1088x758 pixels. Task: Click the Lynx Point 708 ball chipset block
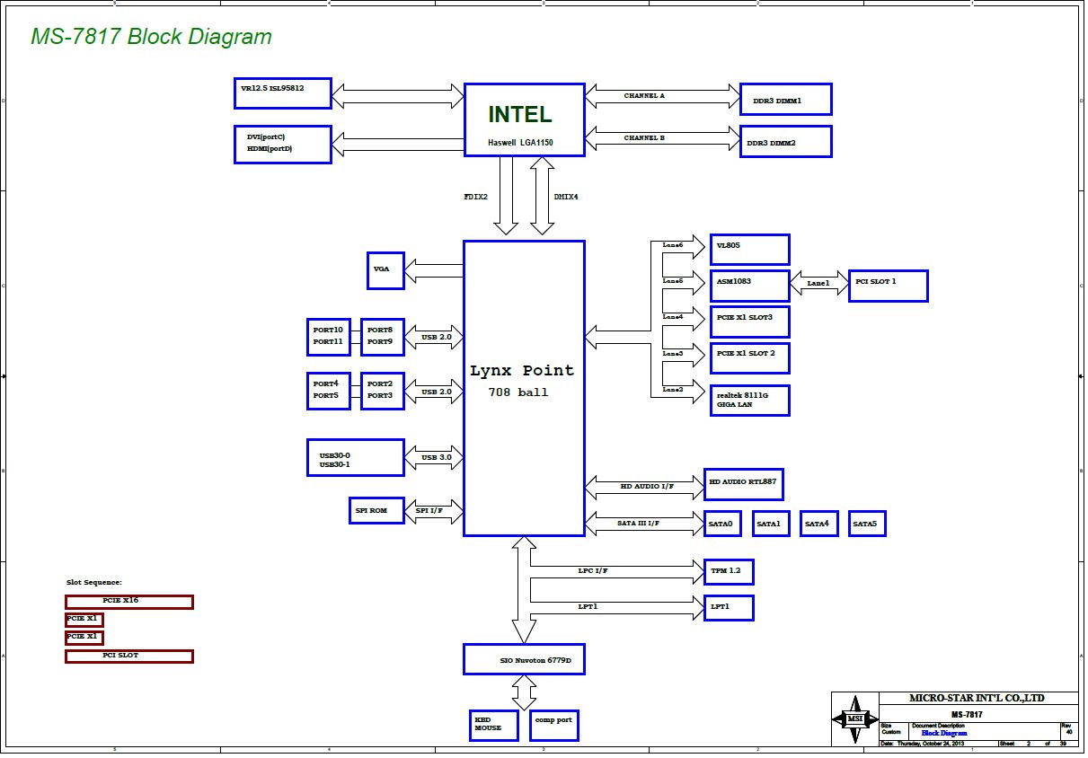(x=525, y=388)
